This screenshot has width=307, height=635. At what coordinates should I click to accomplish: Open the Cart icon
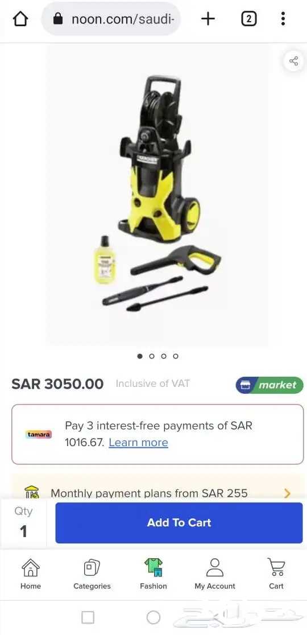click(276, 574)
